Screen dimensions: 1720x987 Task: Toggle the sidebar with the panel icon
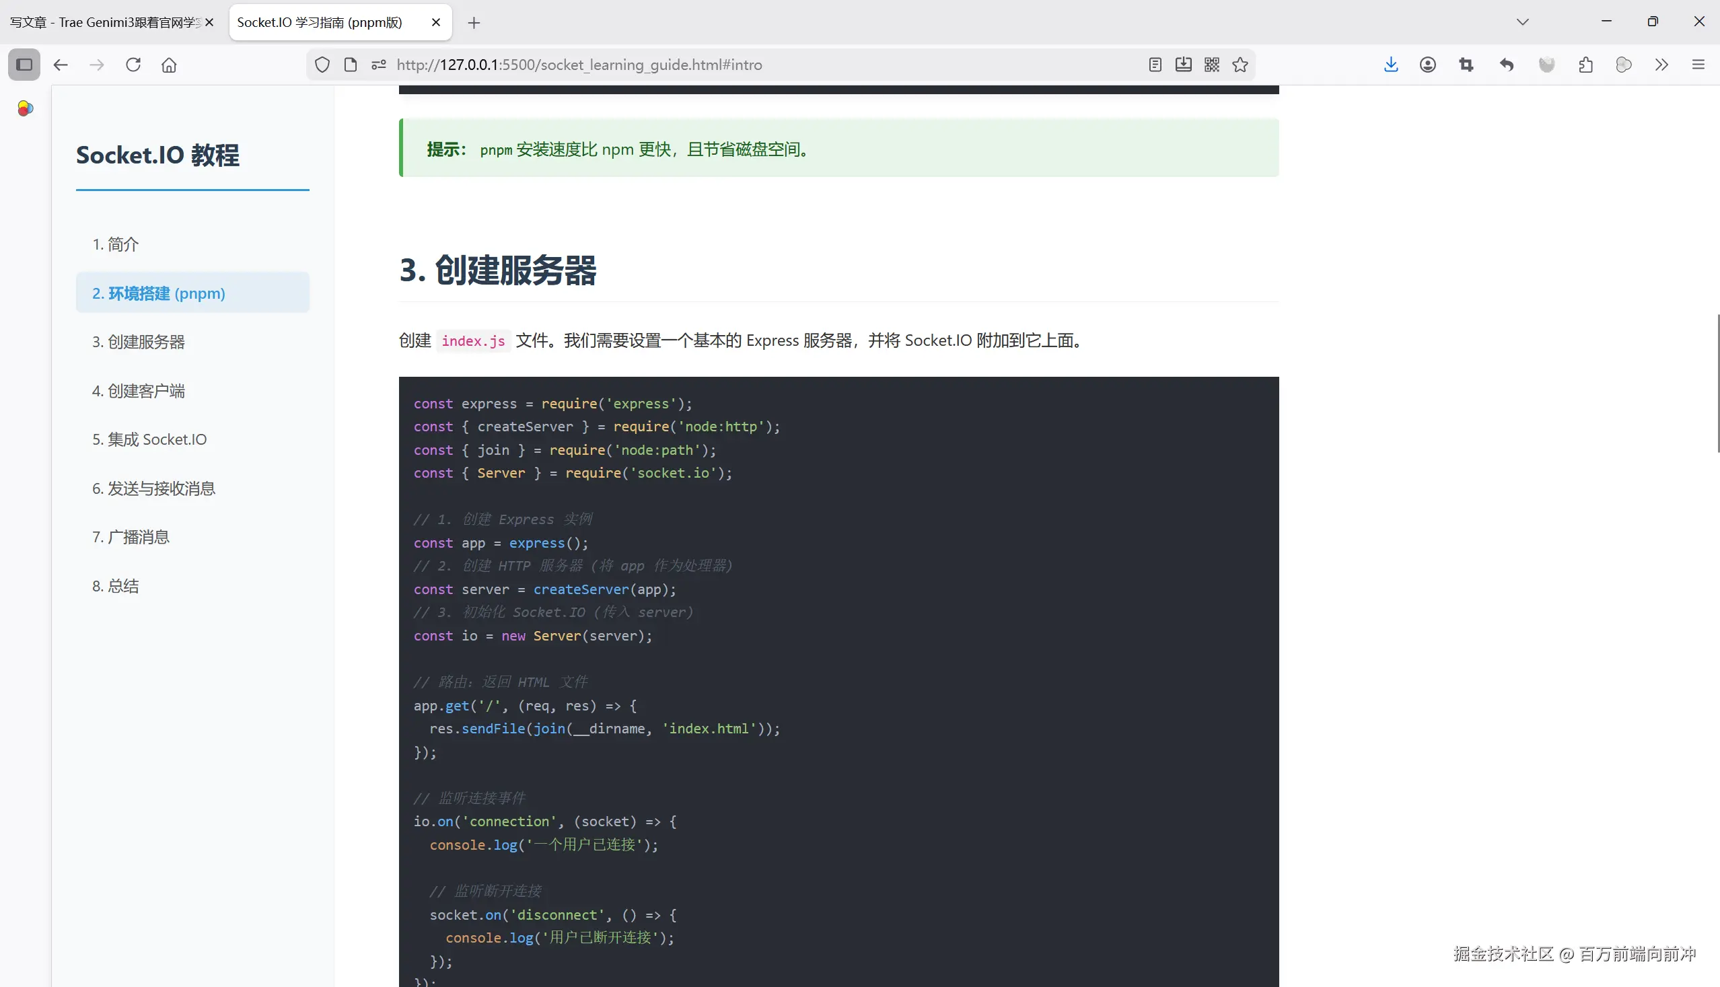(24, 65)
